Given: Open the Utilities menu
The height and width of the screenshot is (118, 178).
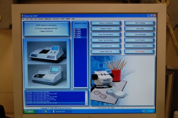Looking at the screenshot, I should click(x=68, y=19).
